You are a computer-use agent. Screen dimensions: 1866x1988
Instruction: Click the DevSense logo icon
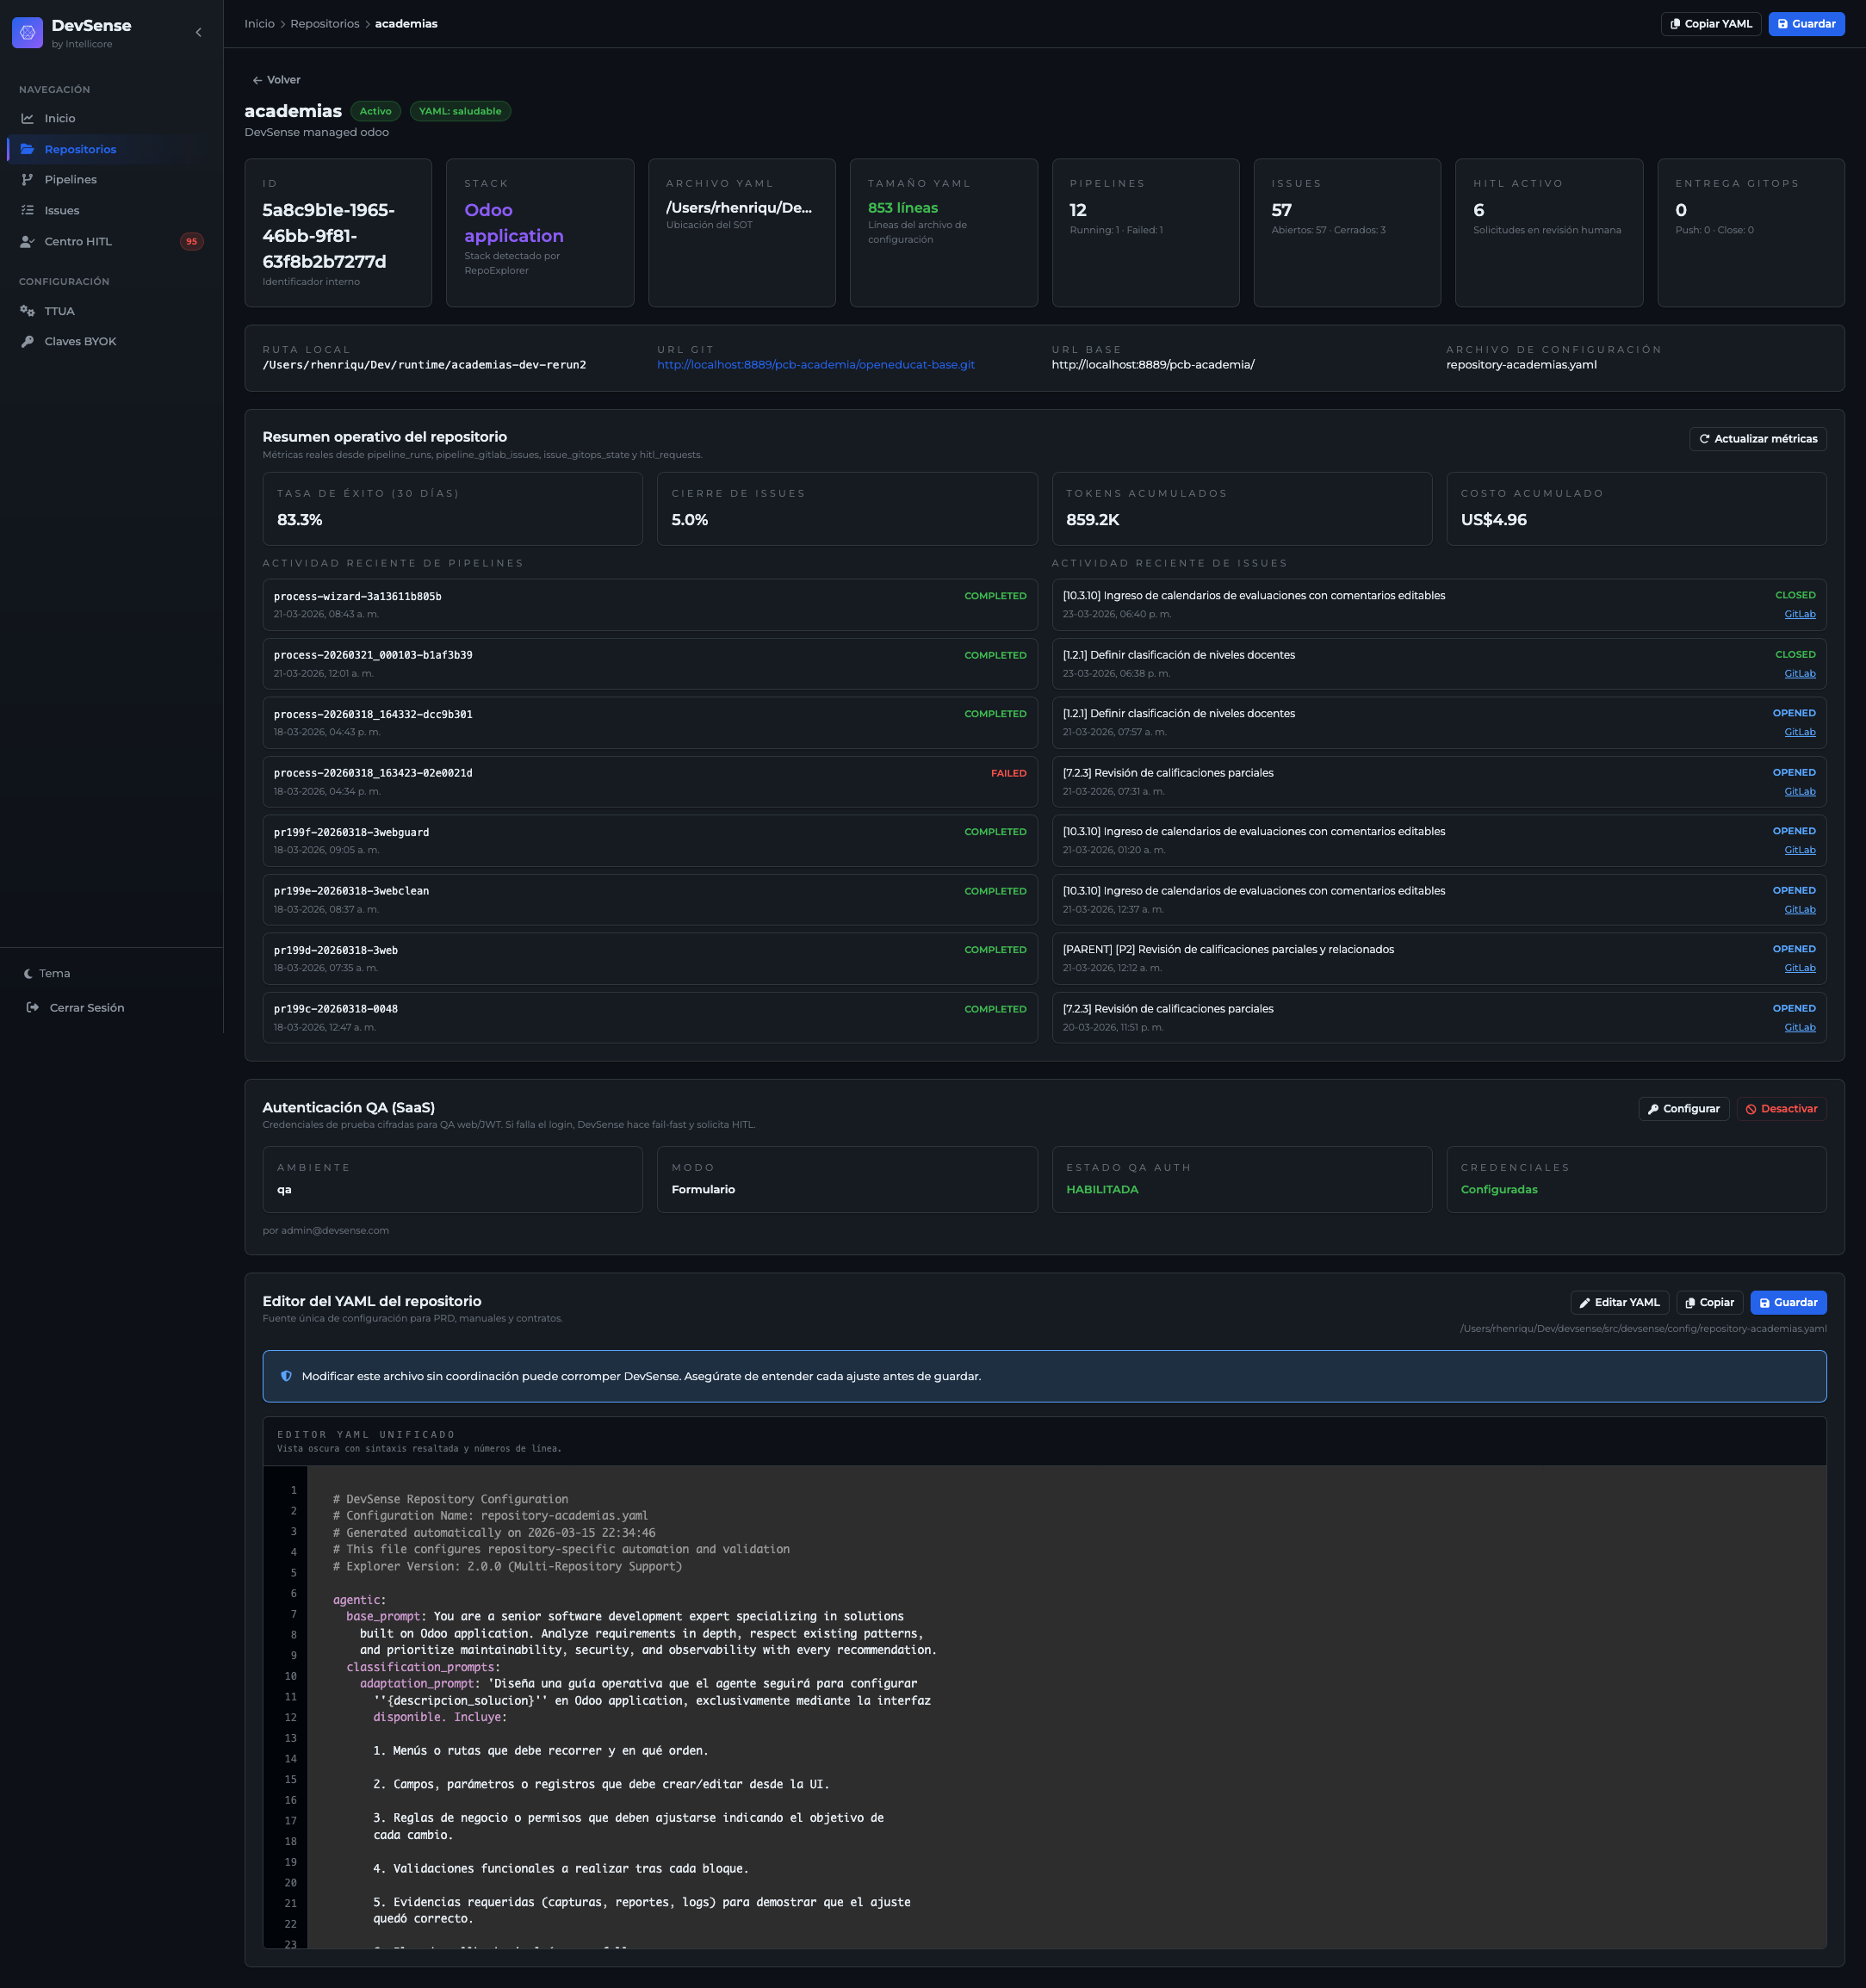tap(27, 32)
